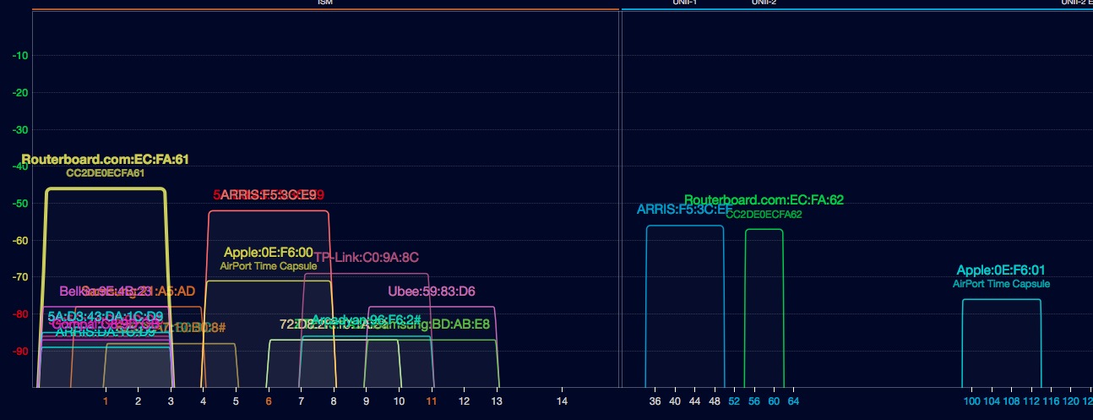Click channel 7 on the axis
The width and height of the screenshot is (1093, 420).
tap(301, 401)
